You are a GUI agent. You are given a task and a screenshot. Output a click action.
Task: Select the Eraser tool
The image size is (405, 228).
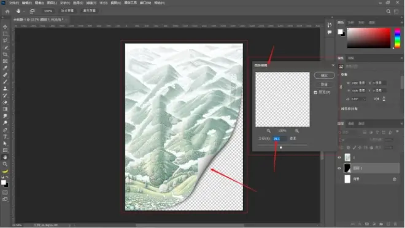click(x=5, y=103)
